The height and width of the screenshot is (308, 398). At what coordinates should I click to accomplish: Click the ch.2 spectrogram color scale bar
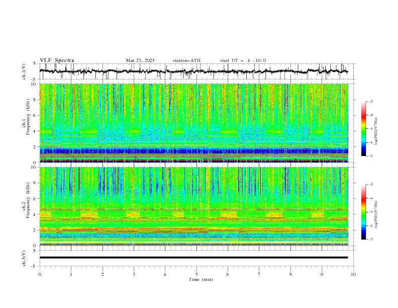pyautogui.click(x=363, y=212)
